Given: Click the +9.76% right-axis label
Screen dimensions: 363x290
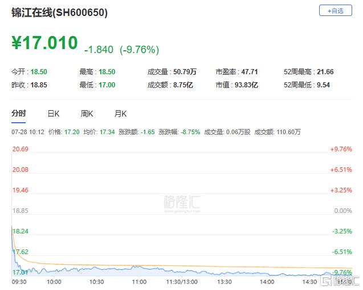Looking at the screenshot, I should 341,149.
